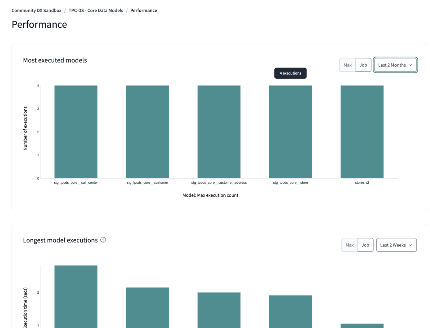Click the Performance breadcrumb item
Image resolution: width=430 pixels, height=328 pixels.
pyautogui.click(x=144, y=11)
